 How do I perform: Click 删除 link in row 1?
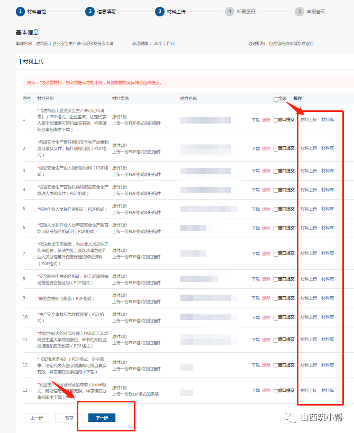click(x=266, y=120)
